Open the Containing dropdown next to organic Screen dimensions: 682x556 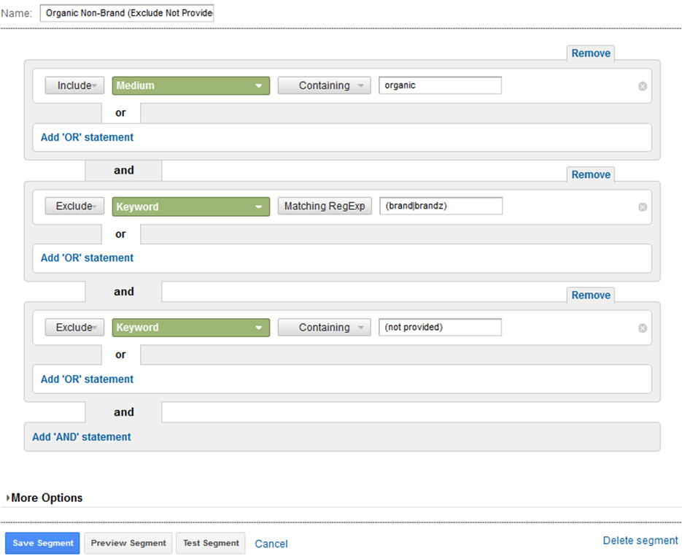[x=325, y=86]
